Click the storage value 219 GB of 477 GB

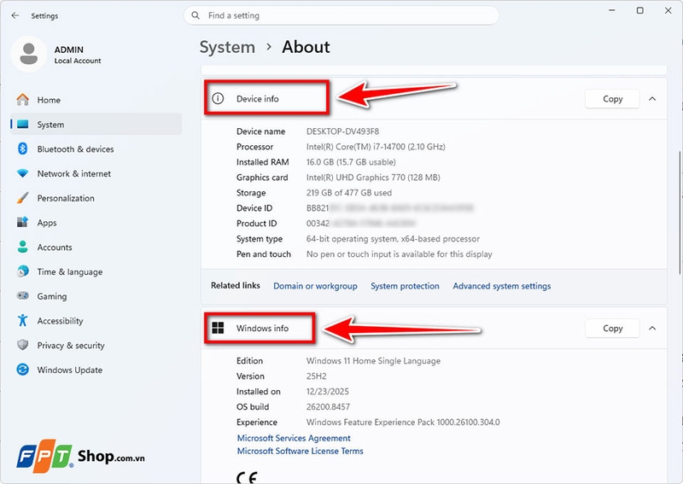coord(349,193)
